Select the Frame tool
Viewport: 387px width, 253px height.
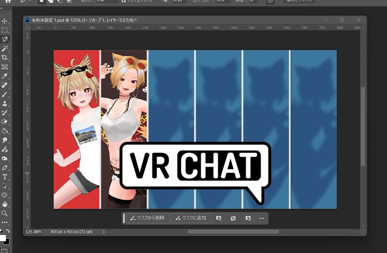5,67
